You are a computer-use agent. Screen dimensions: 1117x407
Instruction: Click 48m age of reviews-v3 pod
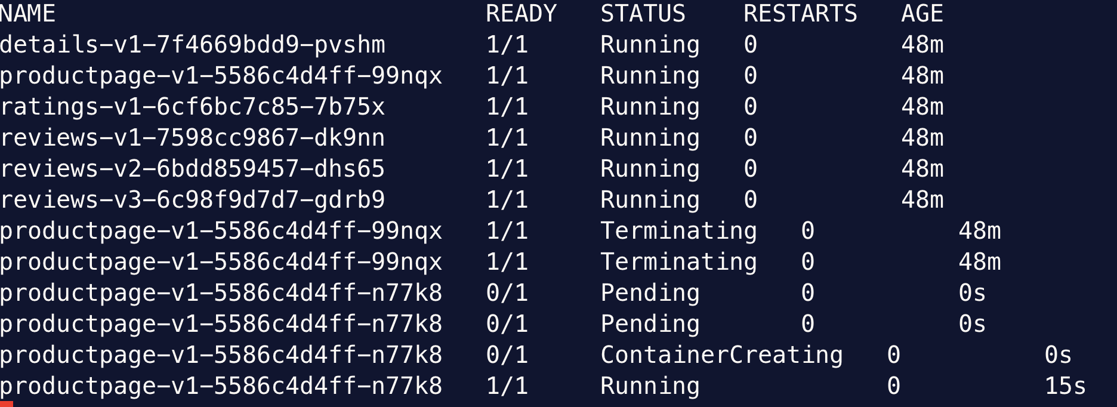pos(922,200)
